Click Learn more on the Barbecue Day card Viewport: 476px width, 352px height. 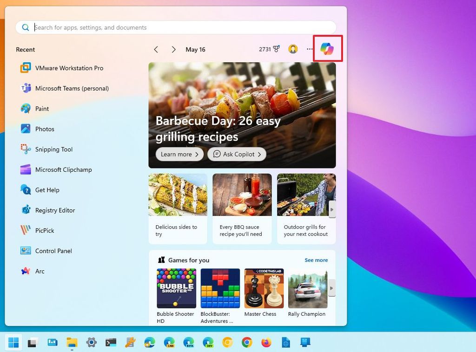[x=179, y=154]
